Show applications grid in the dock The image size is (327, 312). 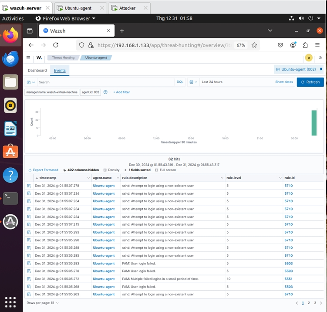tap(10, 302)
